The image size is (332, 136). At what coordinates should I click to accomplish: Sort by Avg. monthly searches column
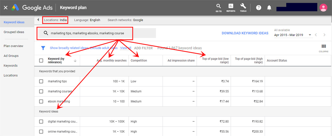pyautogui.click(x=112, y=61)
